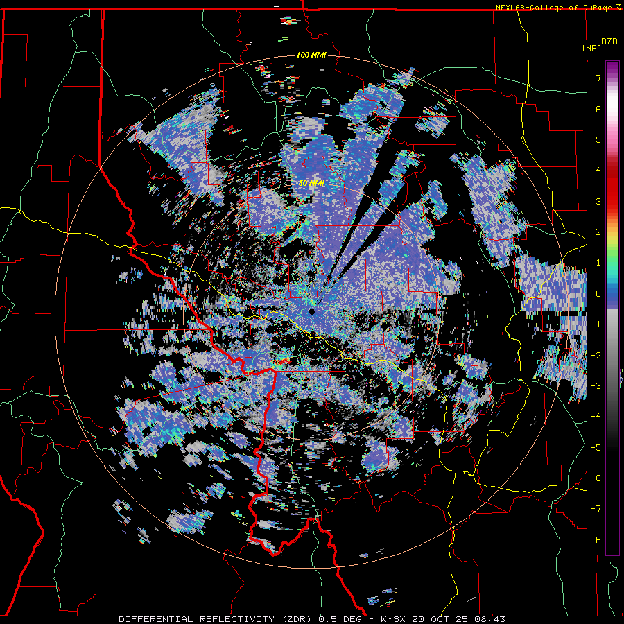Click the -5 value on color scale
The image size is (624, 624).
596,447
